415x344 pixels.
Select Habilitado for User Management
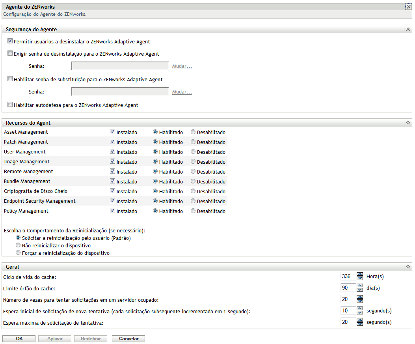155,151
